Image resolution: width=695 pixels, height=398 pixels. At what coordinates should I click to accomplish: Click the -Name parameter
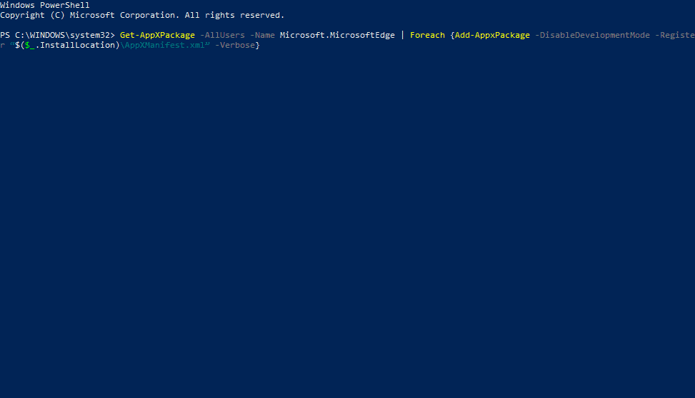262,35
